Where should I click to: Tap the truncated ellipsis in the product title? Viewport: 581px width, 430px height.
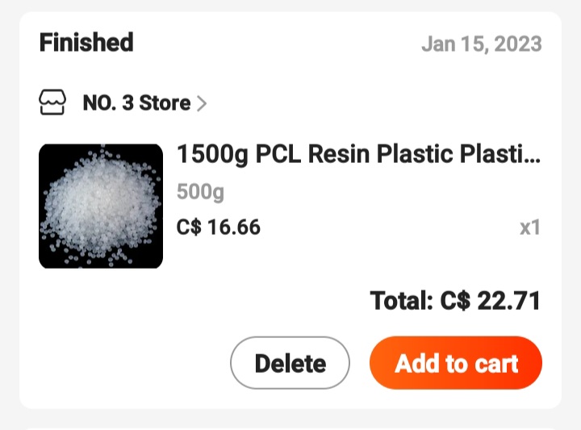(532, 156)
